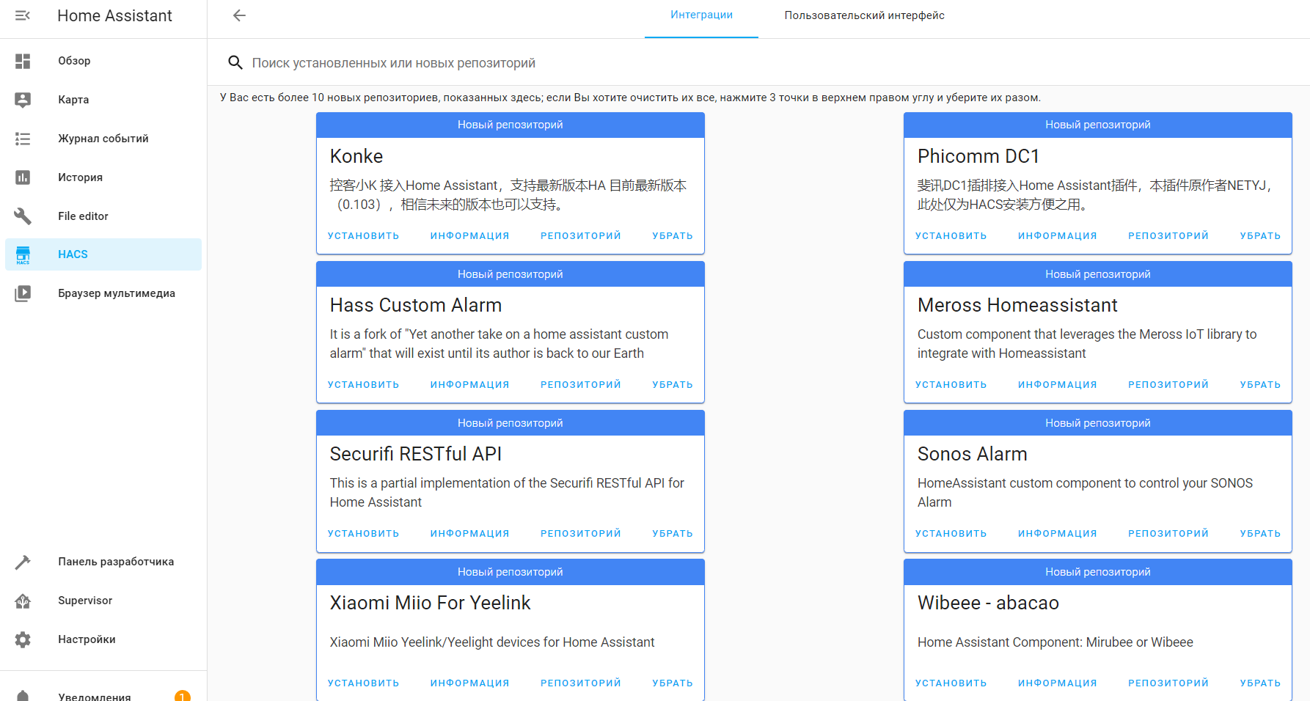Open Wibeee - abacao repository link
1310x701 pixels.
coord(1168,683)
